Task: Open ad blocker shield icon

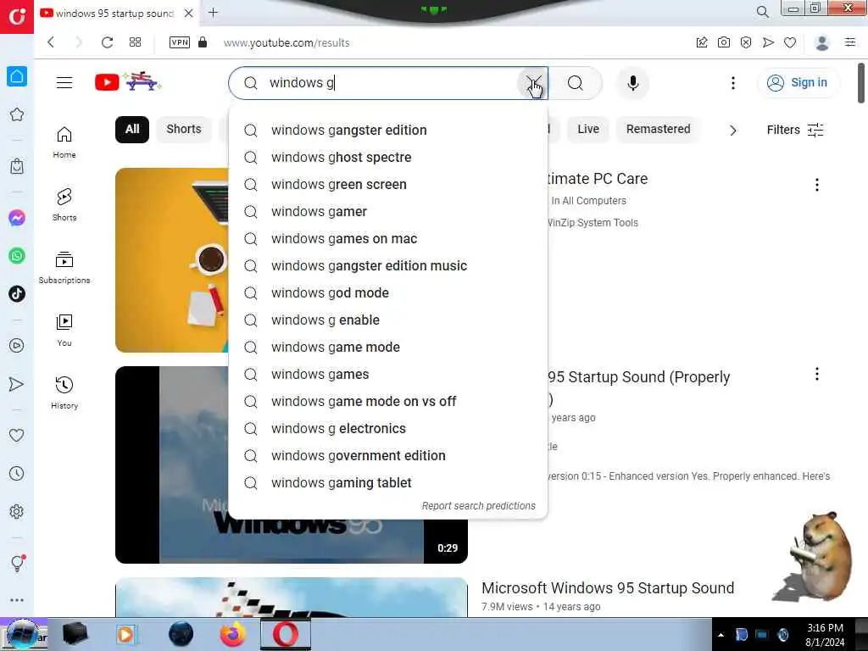Action: coord(746,42)
